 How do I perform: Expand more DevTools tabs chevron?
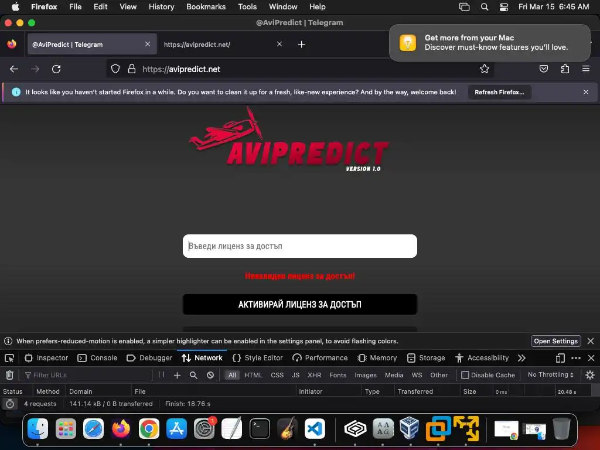pyautogui.click(x=521, y=358)
